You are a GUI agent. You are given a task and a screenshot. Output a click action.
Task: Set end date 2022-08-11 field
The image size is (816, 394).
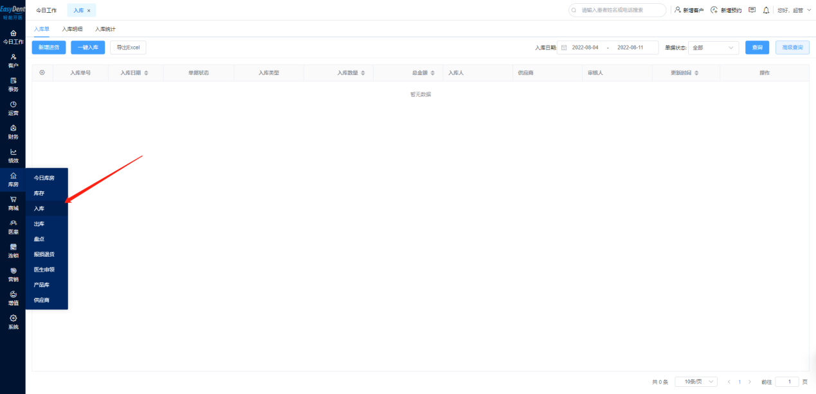630,47
